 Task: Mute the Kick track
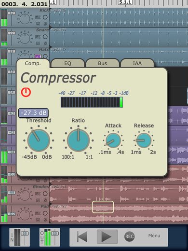(38, 24)
